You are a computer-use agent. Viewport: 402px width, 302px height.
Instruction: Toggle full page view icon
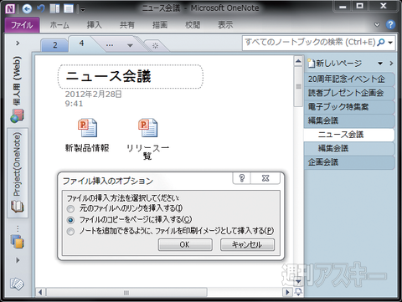[x=68, y=8]
